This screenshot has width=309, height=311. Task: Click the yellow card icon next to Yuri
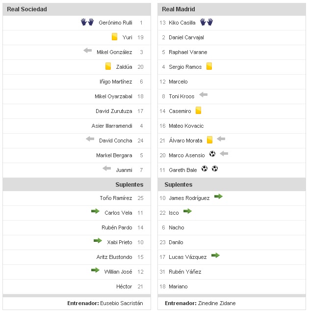pyautogui.click(x=114, y=37)
